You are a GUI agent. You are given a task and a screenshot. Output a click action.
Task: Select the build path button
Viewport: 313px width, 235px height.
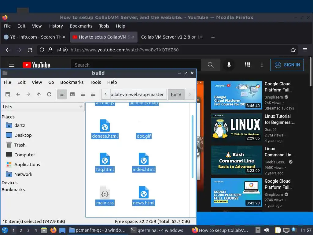coord(176,95)
